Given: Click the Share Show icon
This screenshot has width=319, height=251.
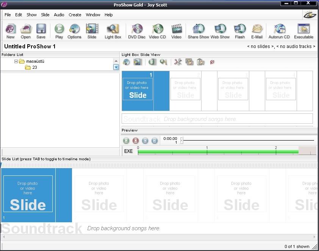Looking at the screenshot, I should click(198, 31).
